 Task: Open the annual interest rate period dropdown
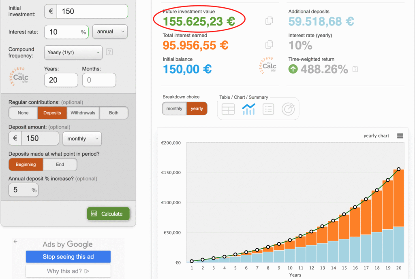pos(110,32)
